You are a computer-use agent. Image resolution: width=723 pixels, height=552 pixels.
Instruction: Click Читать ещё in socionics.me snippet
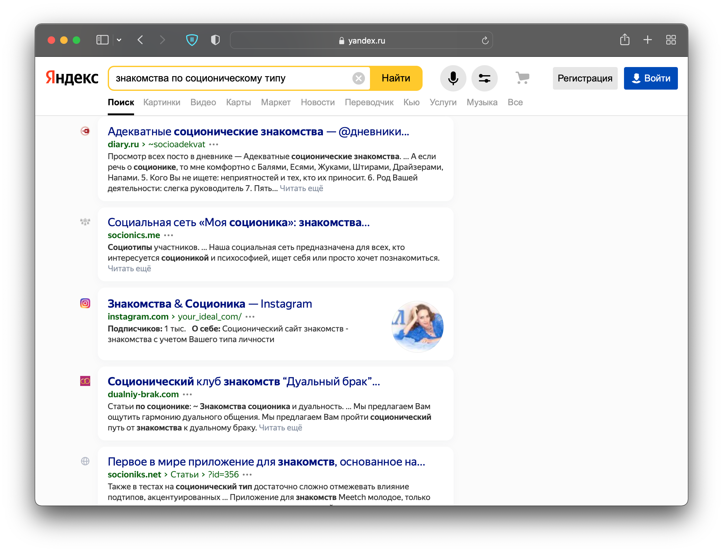(129, 268)
